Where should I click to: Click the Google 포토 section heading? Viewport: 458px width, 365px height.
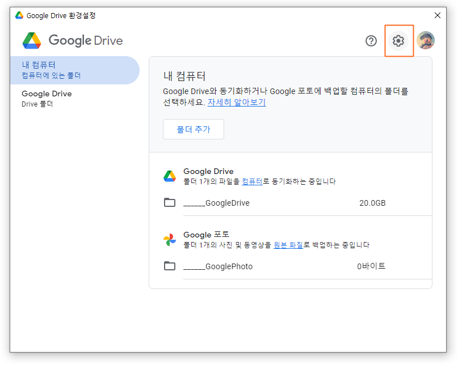pyautogui.click(x=206, y=235)
